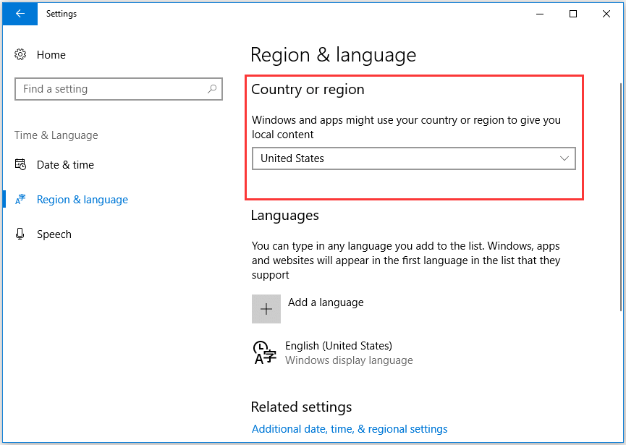
Task: Click the Find a setting search box
Action: click(109, 89)
